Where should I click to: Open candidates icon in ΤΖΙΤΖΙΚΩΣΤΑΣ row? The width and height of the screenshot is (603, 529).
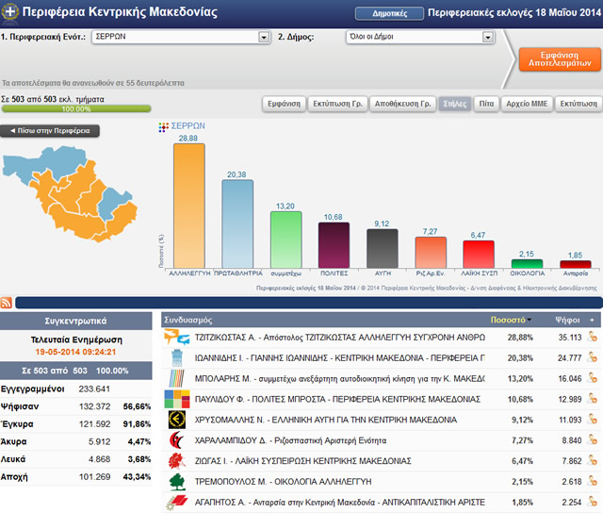pos(594,337)
